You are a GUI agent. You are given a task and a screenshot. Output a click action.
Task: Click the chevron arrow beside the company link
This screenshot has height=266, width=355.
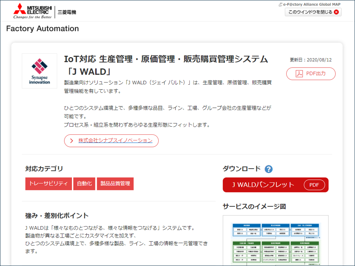pyautogui.click(x=72, y=140)
